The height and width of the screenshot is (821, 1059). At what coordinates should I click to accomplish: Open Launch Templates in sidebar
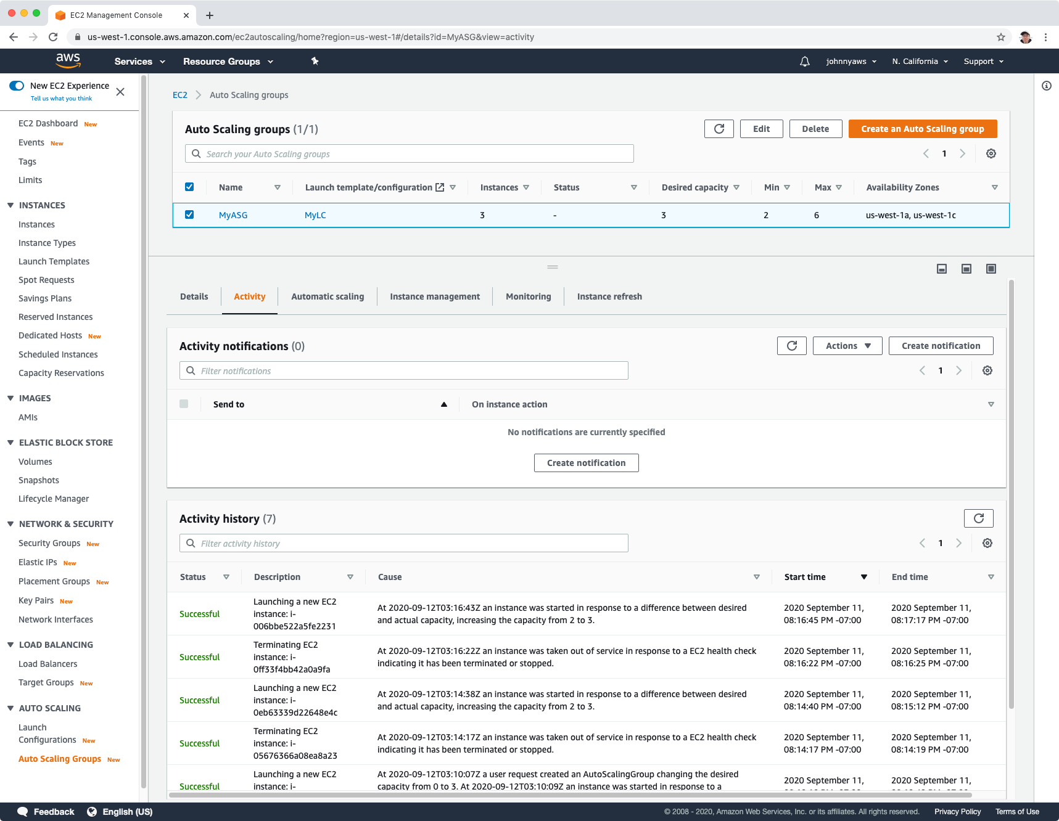point(54,261)
